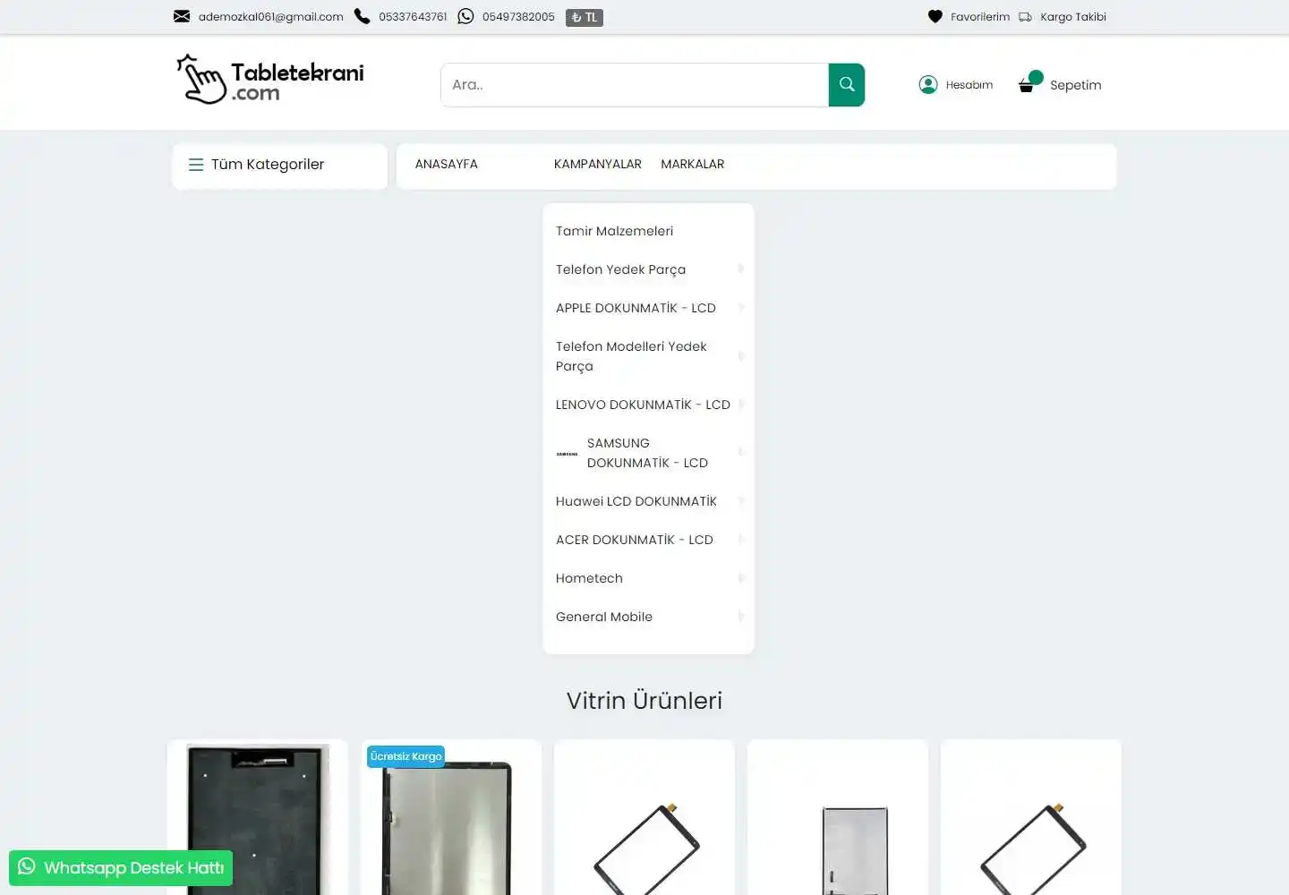Viewport: 1289px width, 895px height.
Task: Select SAMSUNG DOKUNMATİK - LCD category
Action: 647,453
